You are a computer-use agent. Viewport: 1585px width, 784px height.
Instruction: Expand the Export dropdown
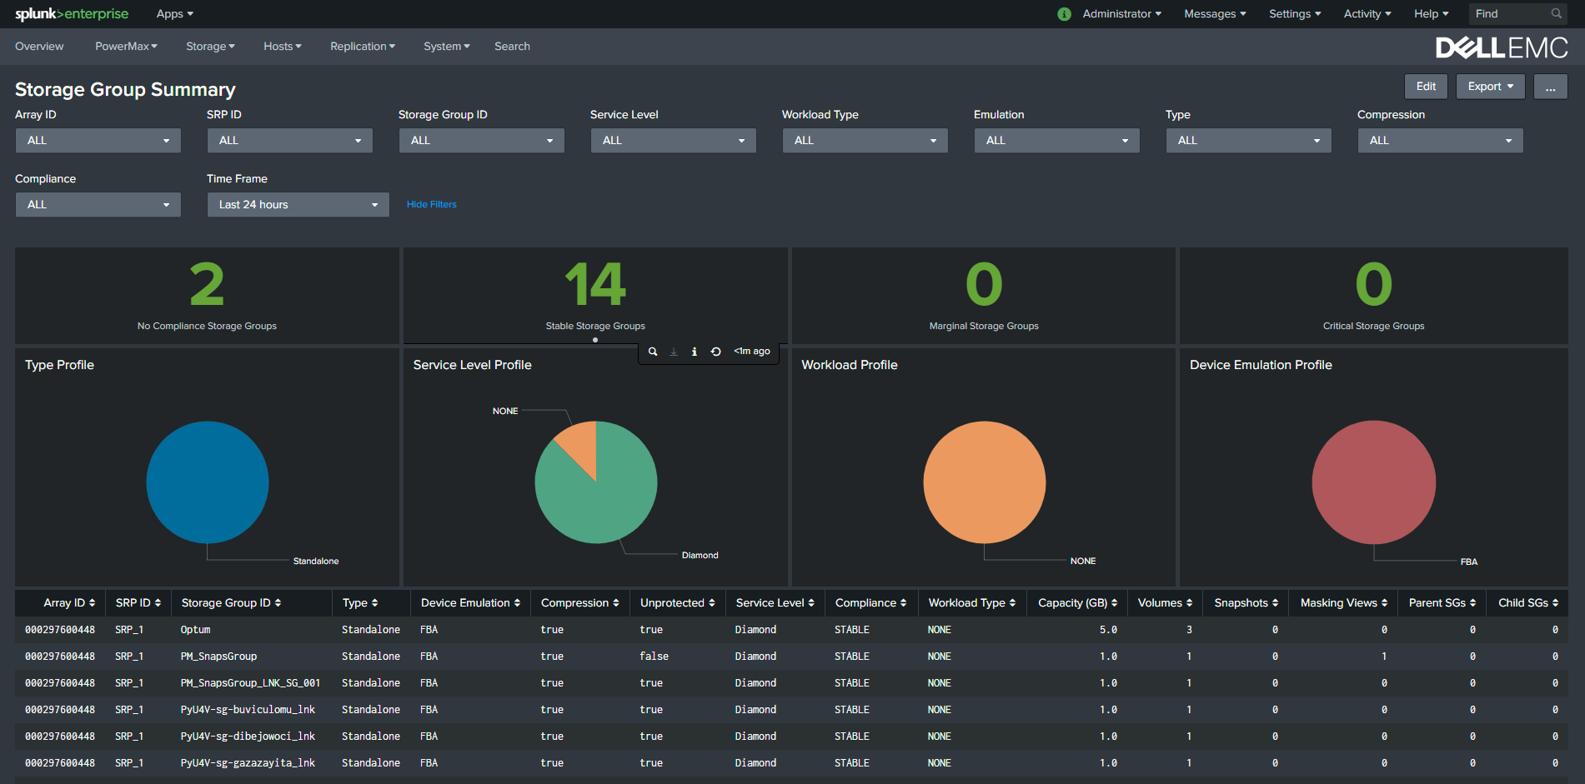[x=1490, y=86]
